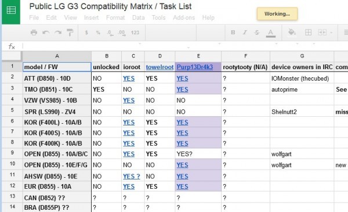Open the View menu
348x212 pixels.
coord(70,17)
